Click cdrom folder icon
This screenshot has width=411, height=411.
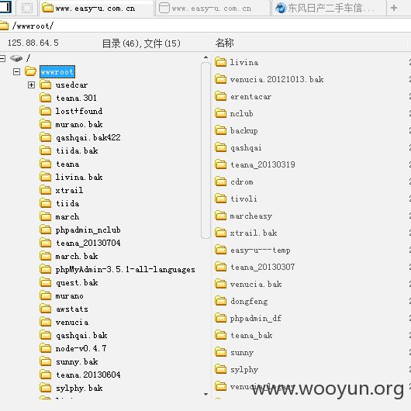[221, 181]
